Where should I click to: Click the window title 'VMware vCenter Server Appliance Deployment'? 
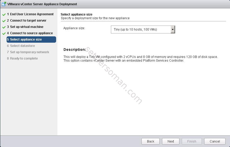point(42,4)
